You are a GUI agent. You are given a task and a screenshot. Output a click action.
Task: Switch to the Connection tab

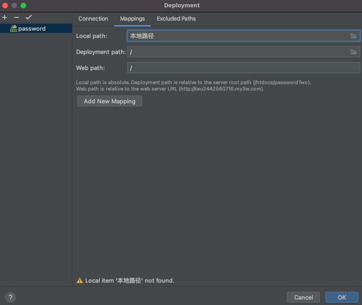93,19
